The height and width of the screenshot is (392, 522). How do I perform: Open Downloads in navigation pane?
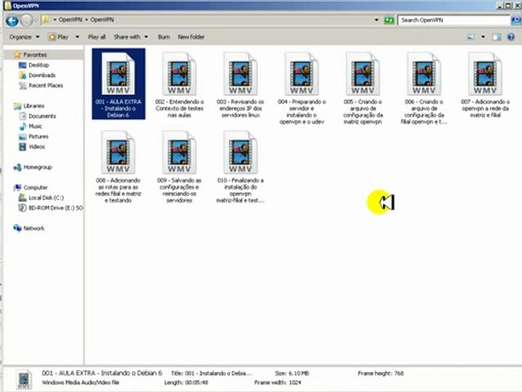click(x=42, y=75)
